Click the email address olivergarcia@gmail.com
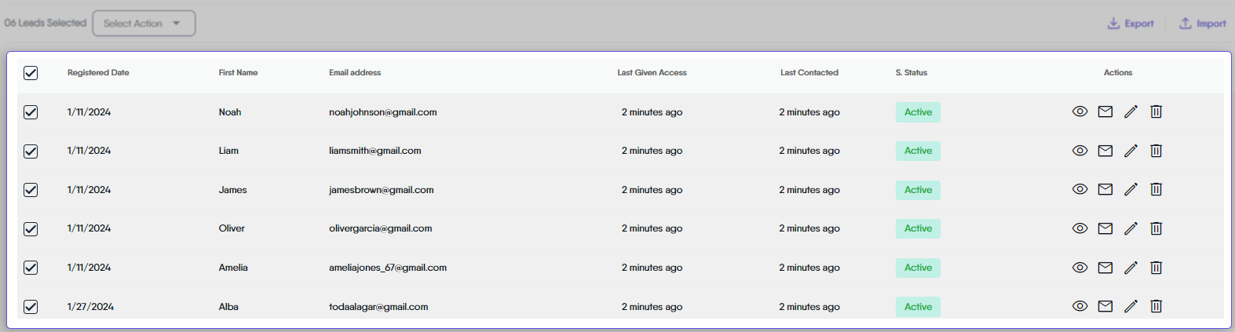The width and height of the screenshot is (1235, 332). click(x=380, y=228)
